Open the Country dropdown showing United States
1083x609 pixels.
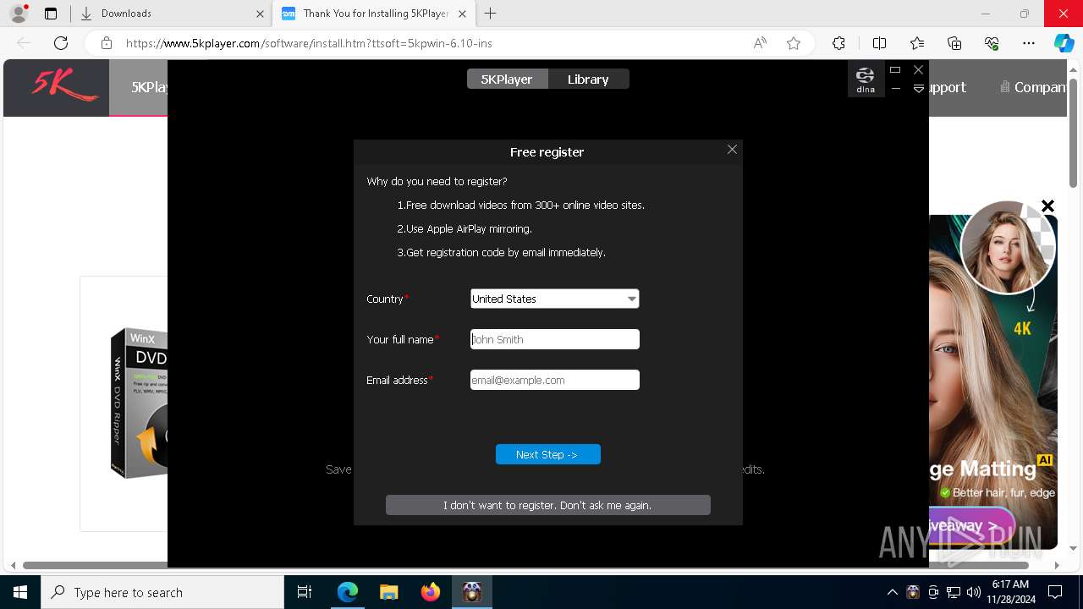point(554,299)
